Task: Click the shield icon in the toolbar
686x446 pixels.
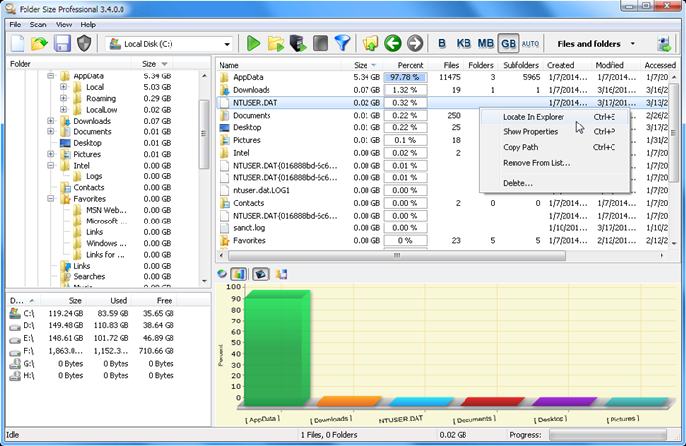Action: click(84, 44)
